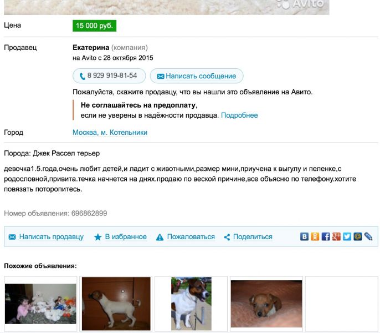Share listing via Twitter icon
The width and height of the screenshot is (380, 333).
pos(347,236)
